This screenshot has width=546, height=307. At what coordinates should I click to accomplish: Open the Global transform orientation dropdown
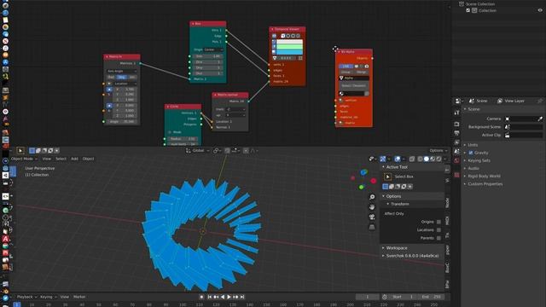pyautogui.click(x=198, y=151)
